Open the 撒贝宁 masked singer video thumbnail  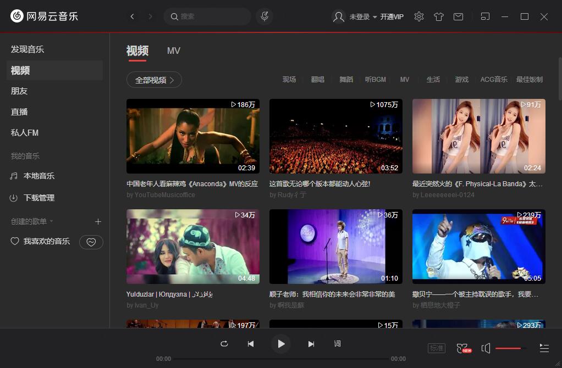[479, 247]
